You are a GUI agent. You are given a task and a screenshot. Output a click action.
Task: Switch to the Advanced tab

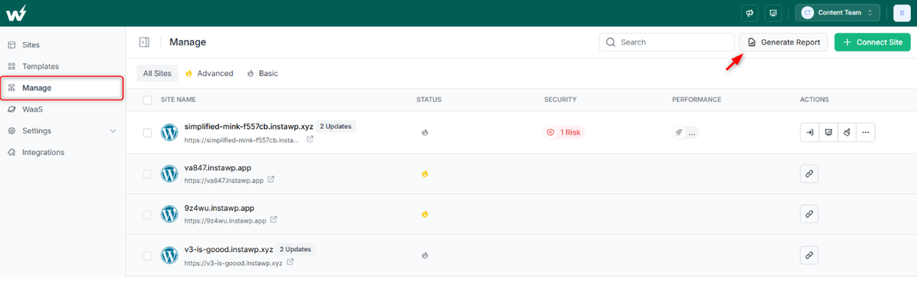click(209, 74)
